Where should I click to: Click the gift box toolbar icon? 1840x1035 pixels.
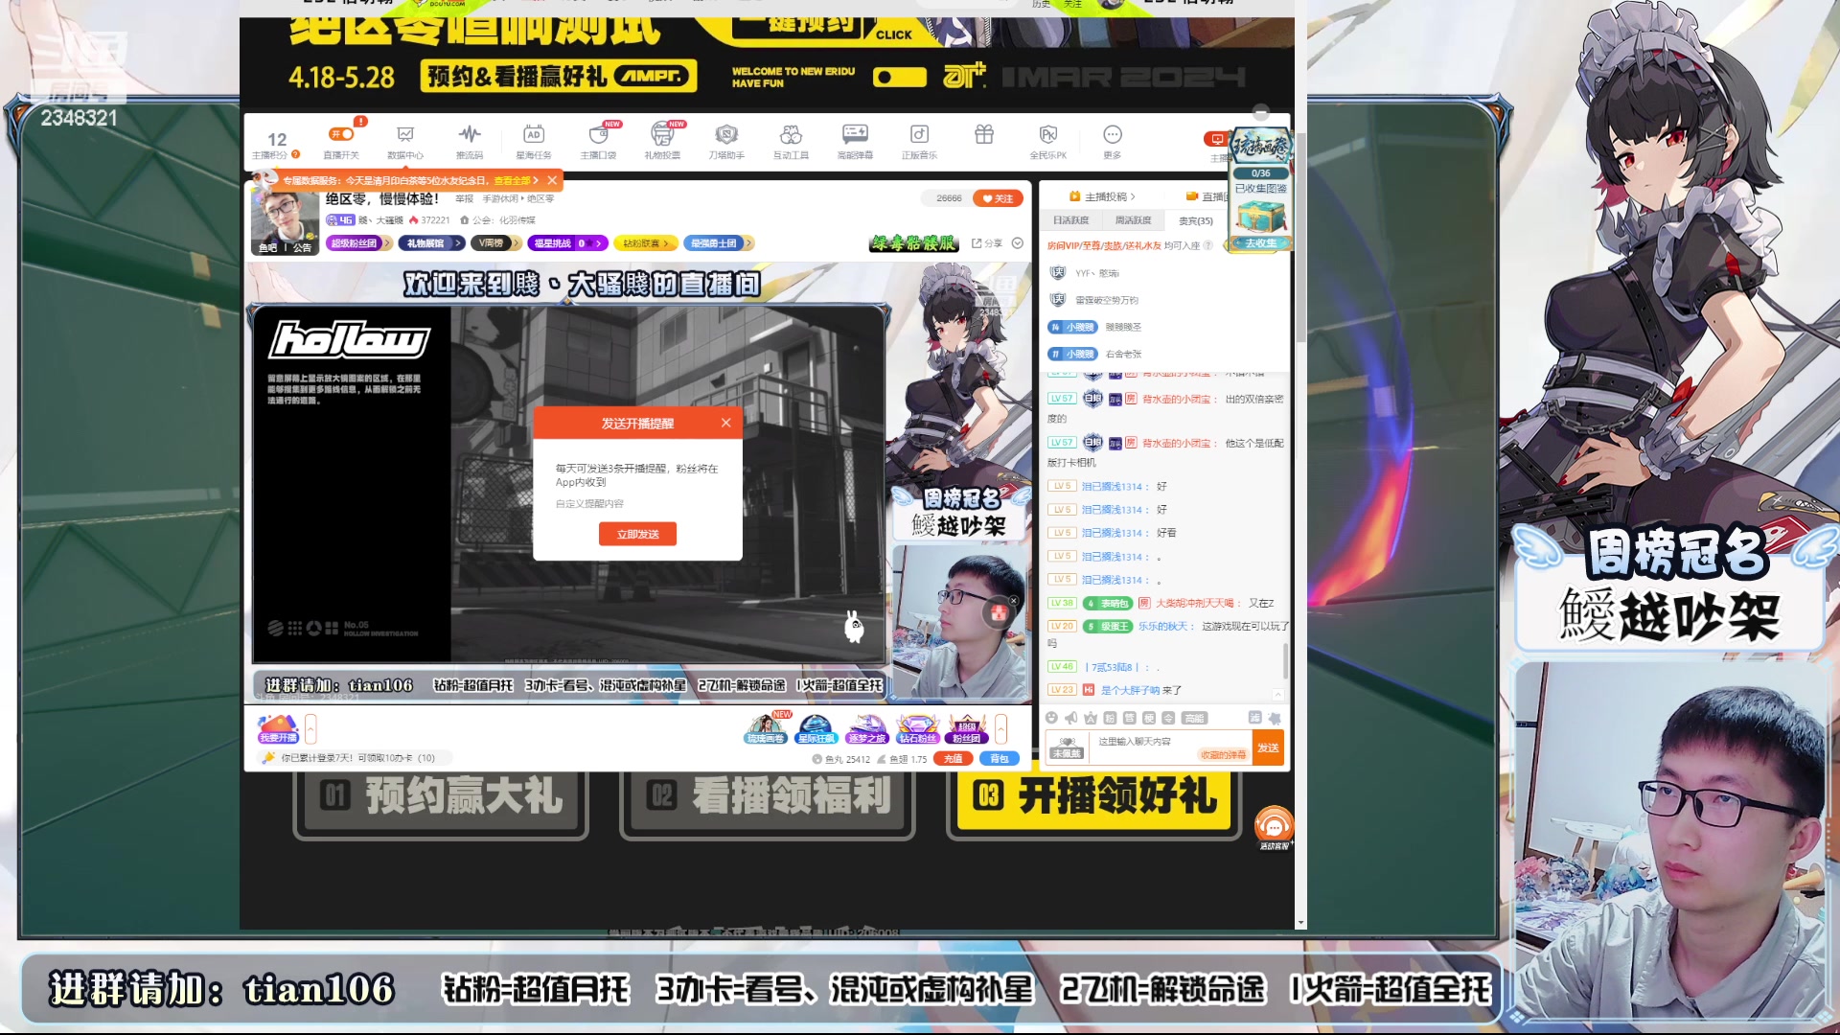(x=984, y=135)
